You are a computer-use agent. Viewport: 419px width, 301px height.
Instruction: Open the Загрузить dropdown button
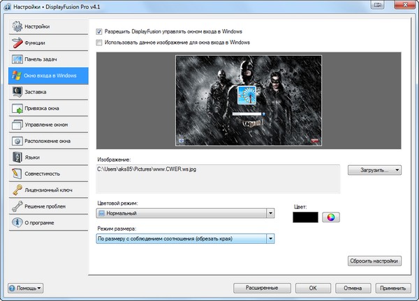(x=374, y=169)
